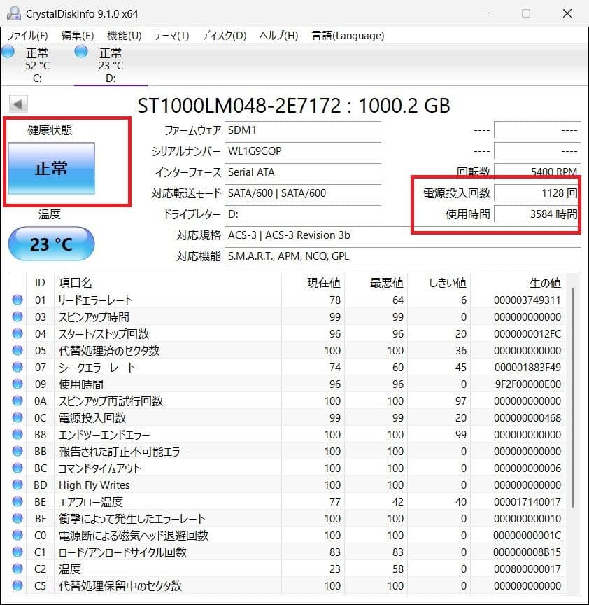589x605 pixels.
Task: Switch to the C: drive tab showing 52 °C
Action: [37, 65]
